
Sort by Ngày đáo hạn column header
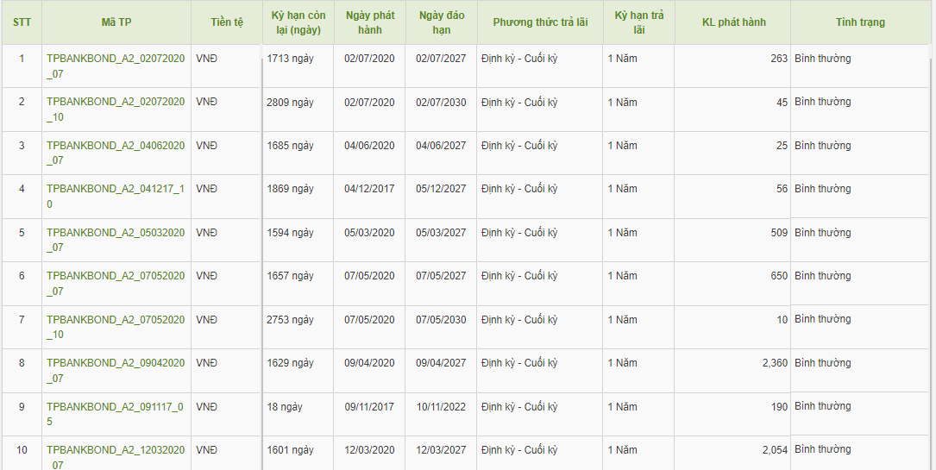click(x=441, y=22)
